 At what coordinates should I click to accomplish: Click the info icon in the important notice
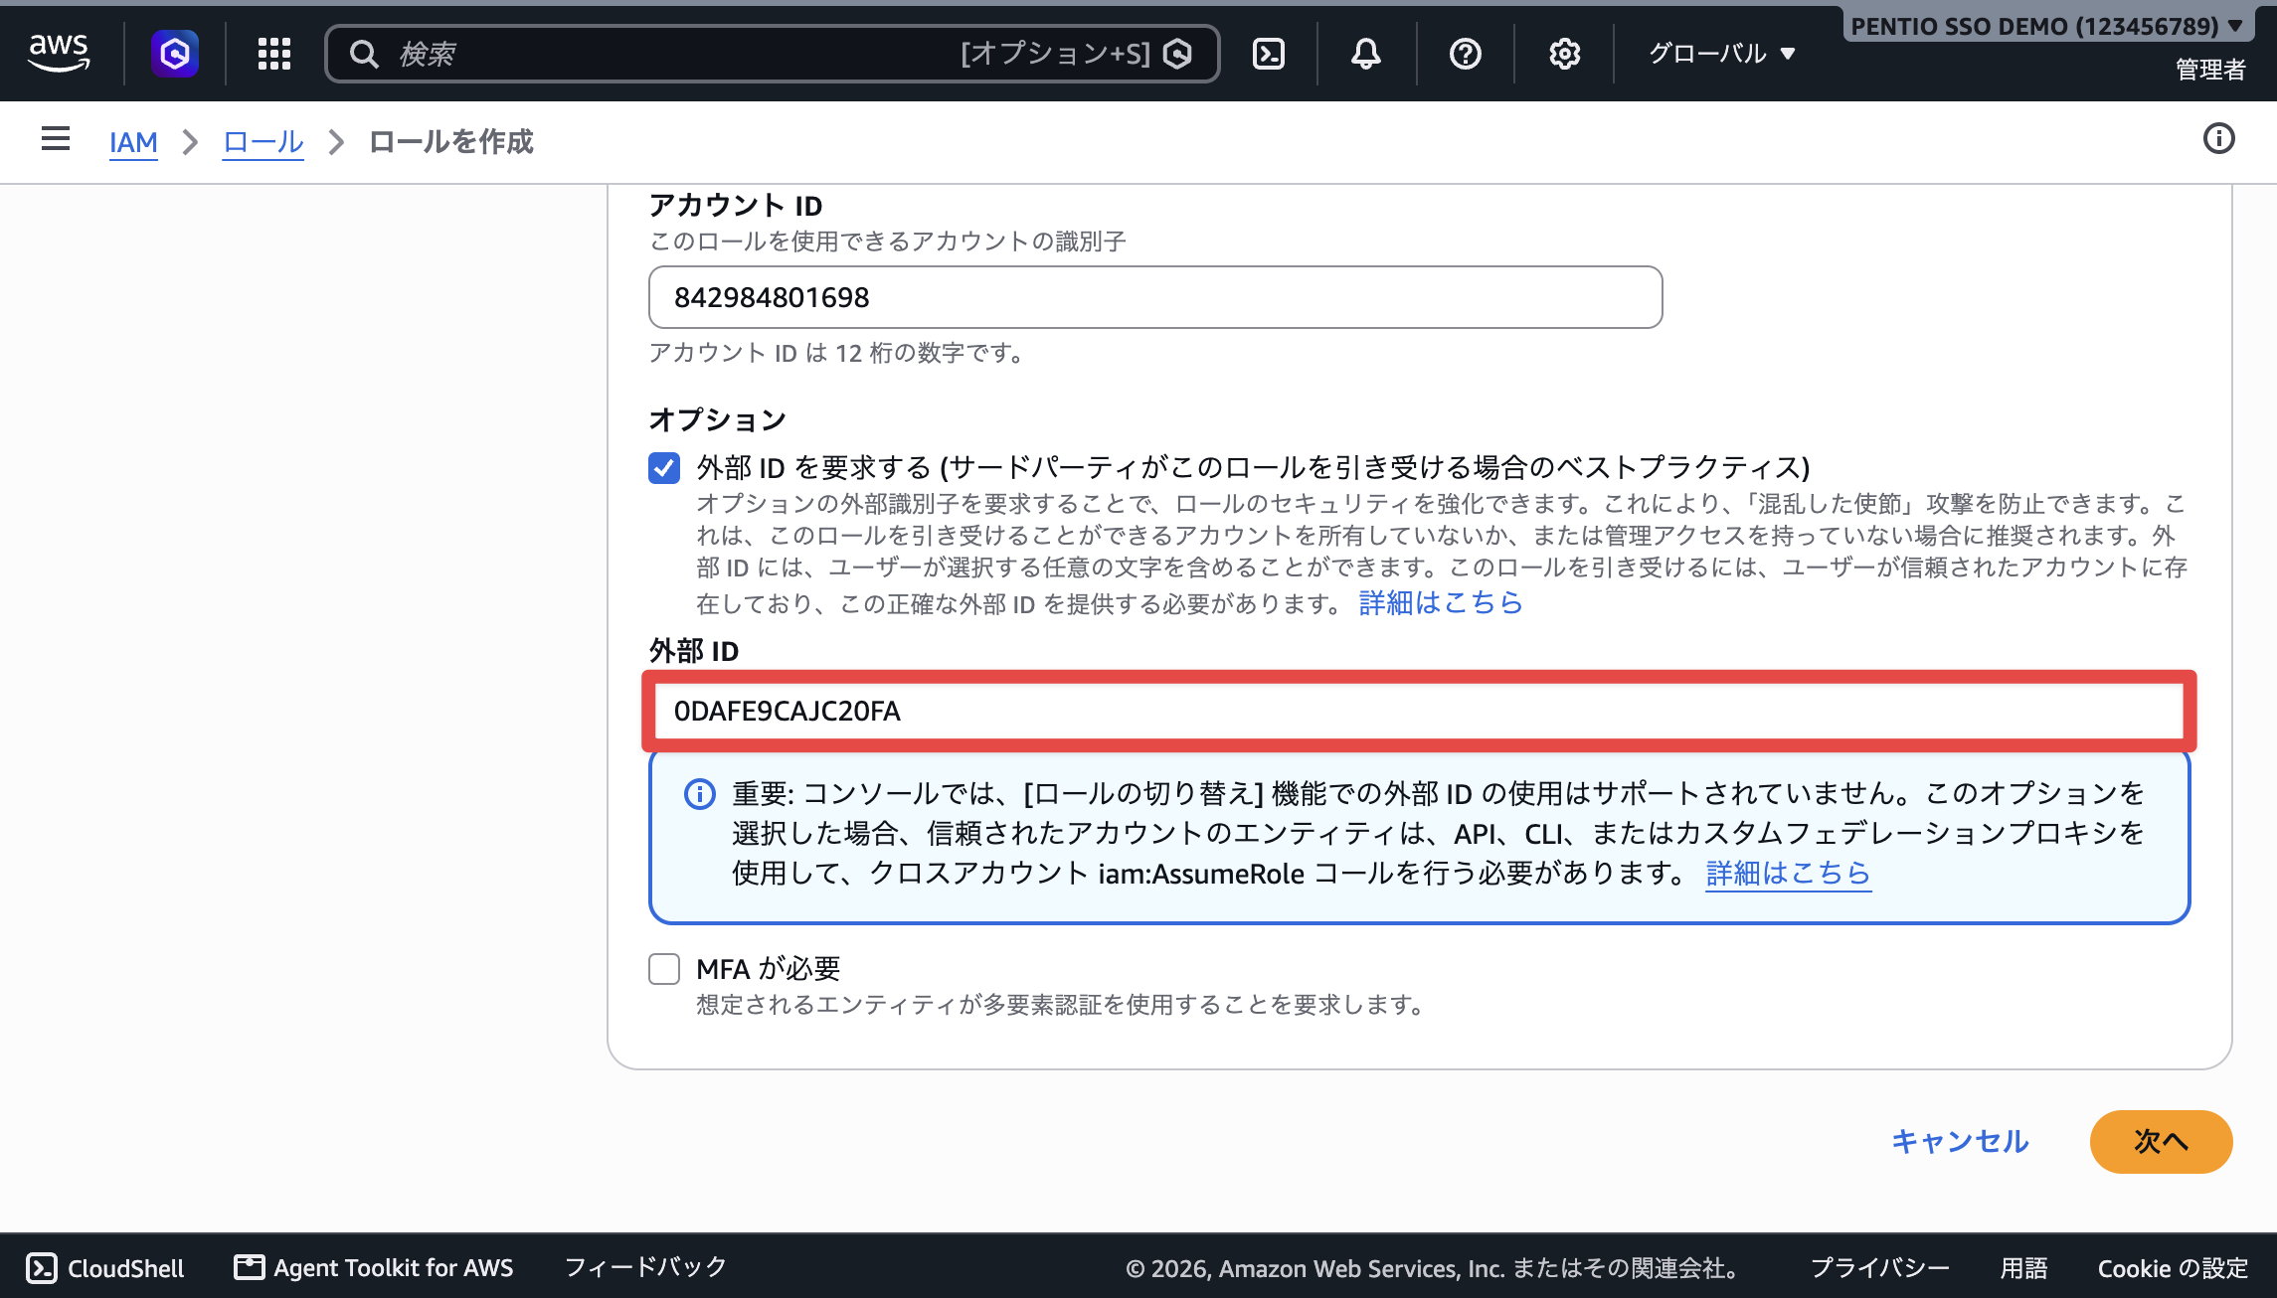[x=700, y=794]
